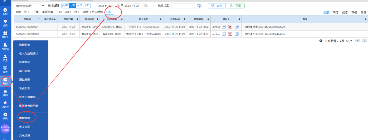Open the 报表 reports sidebar icon

click(5, 70)
